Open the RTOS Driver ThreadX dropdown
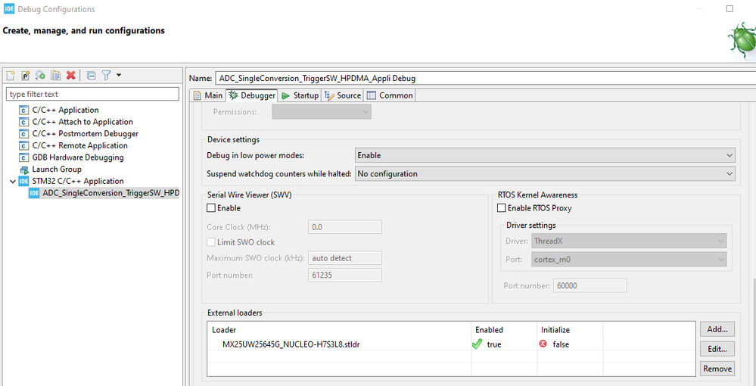 click(x=629, y=241)
